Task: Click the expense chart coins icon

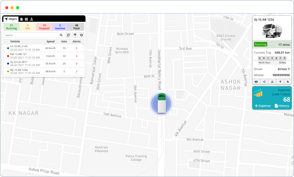Action: pyautogui.click(x=258, y=93)
